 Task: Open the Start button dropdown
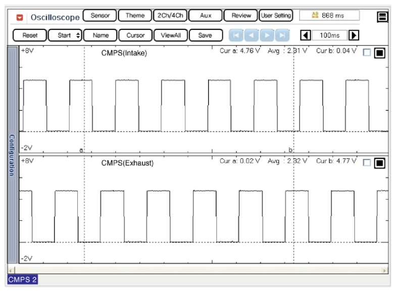pos(78,35)
